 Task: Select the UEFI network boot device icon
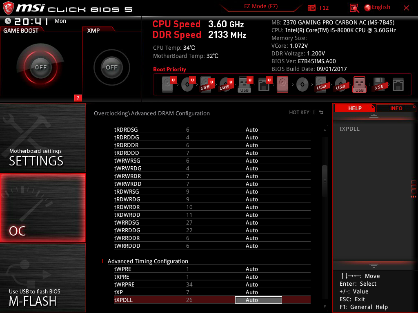(265, 84)
